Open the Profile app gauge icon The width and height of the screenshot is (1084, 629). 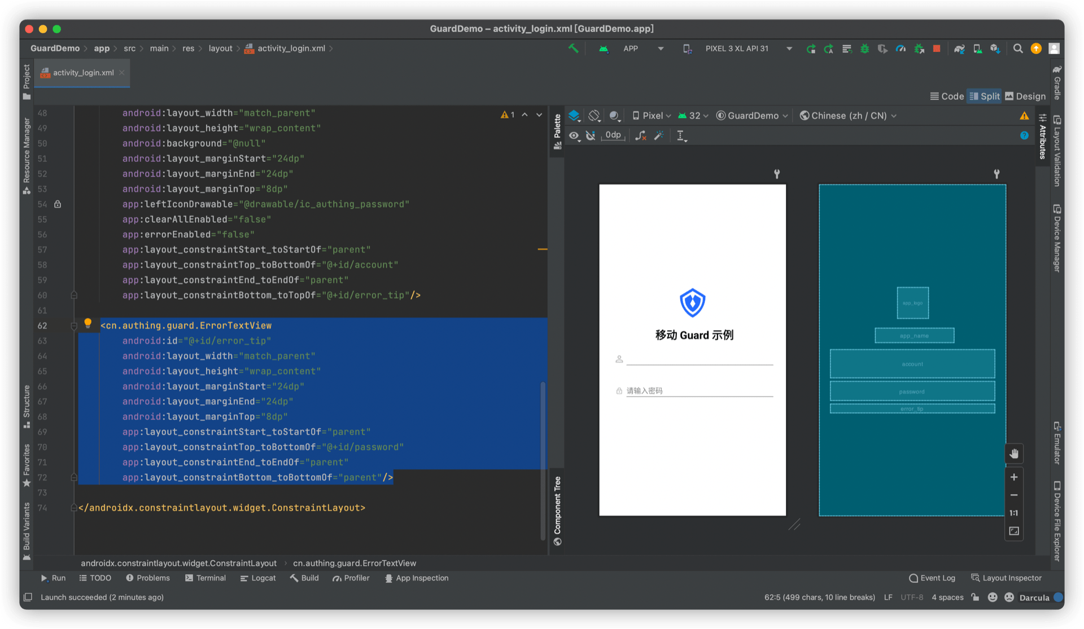[x=901, y=49]
